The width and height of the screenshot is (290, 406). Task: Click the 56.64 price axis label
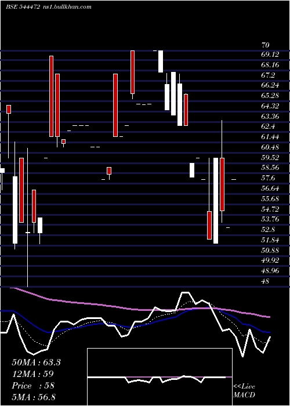tap(270, 188)
